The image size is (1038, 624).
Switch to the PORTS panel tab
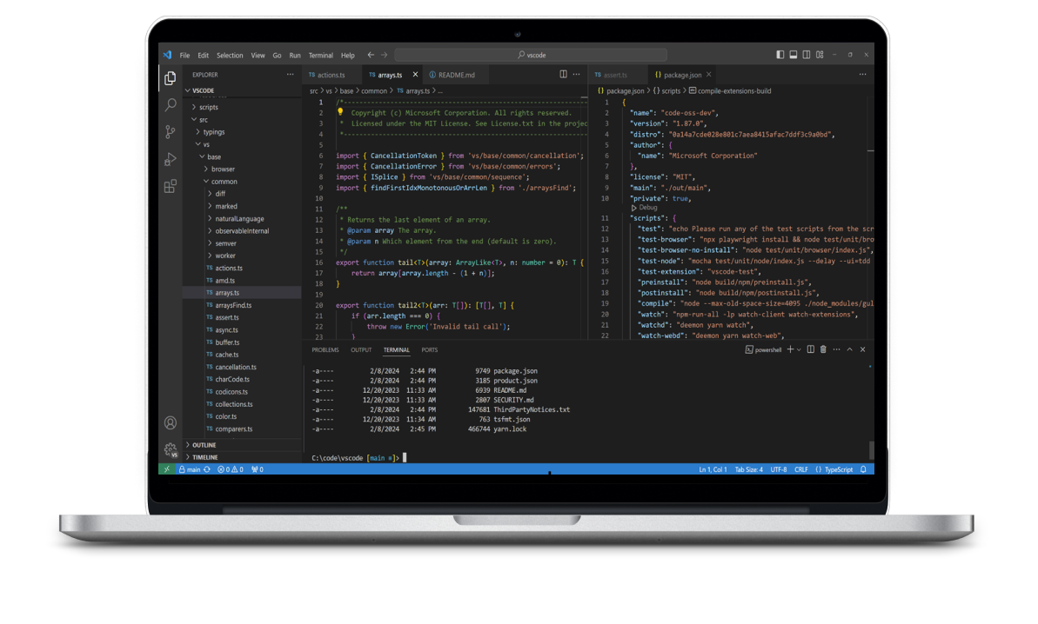click(430, 349)
